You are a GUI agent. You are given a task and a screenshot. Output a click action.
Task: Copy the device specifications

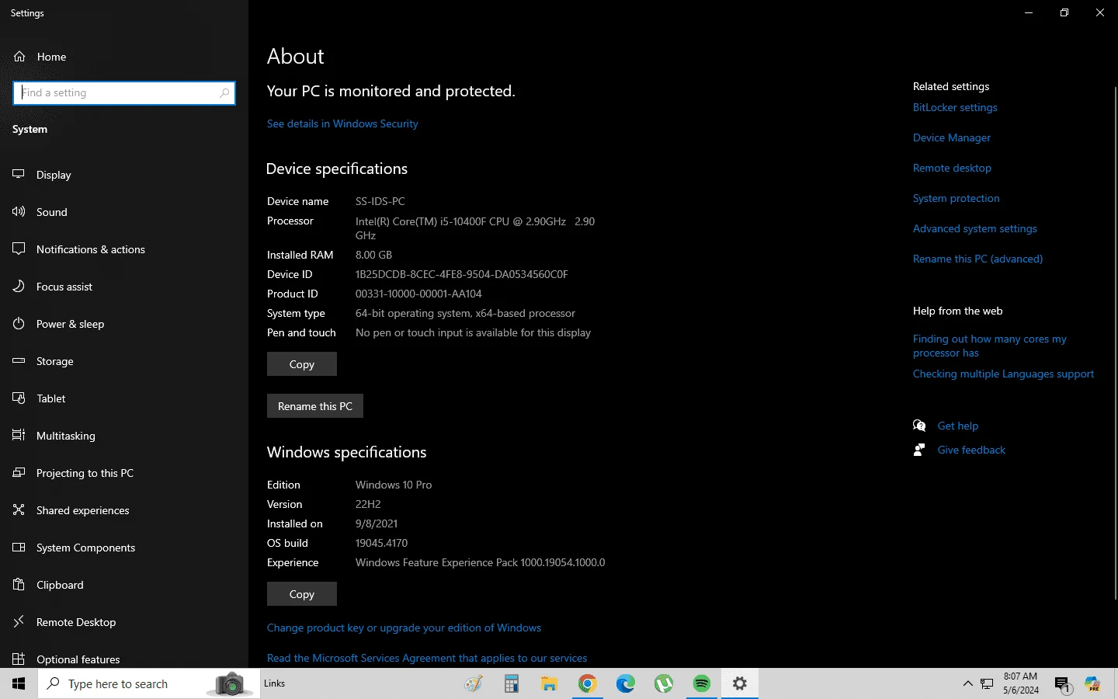click(x=302, y=364)
